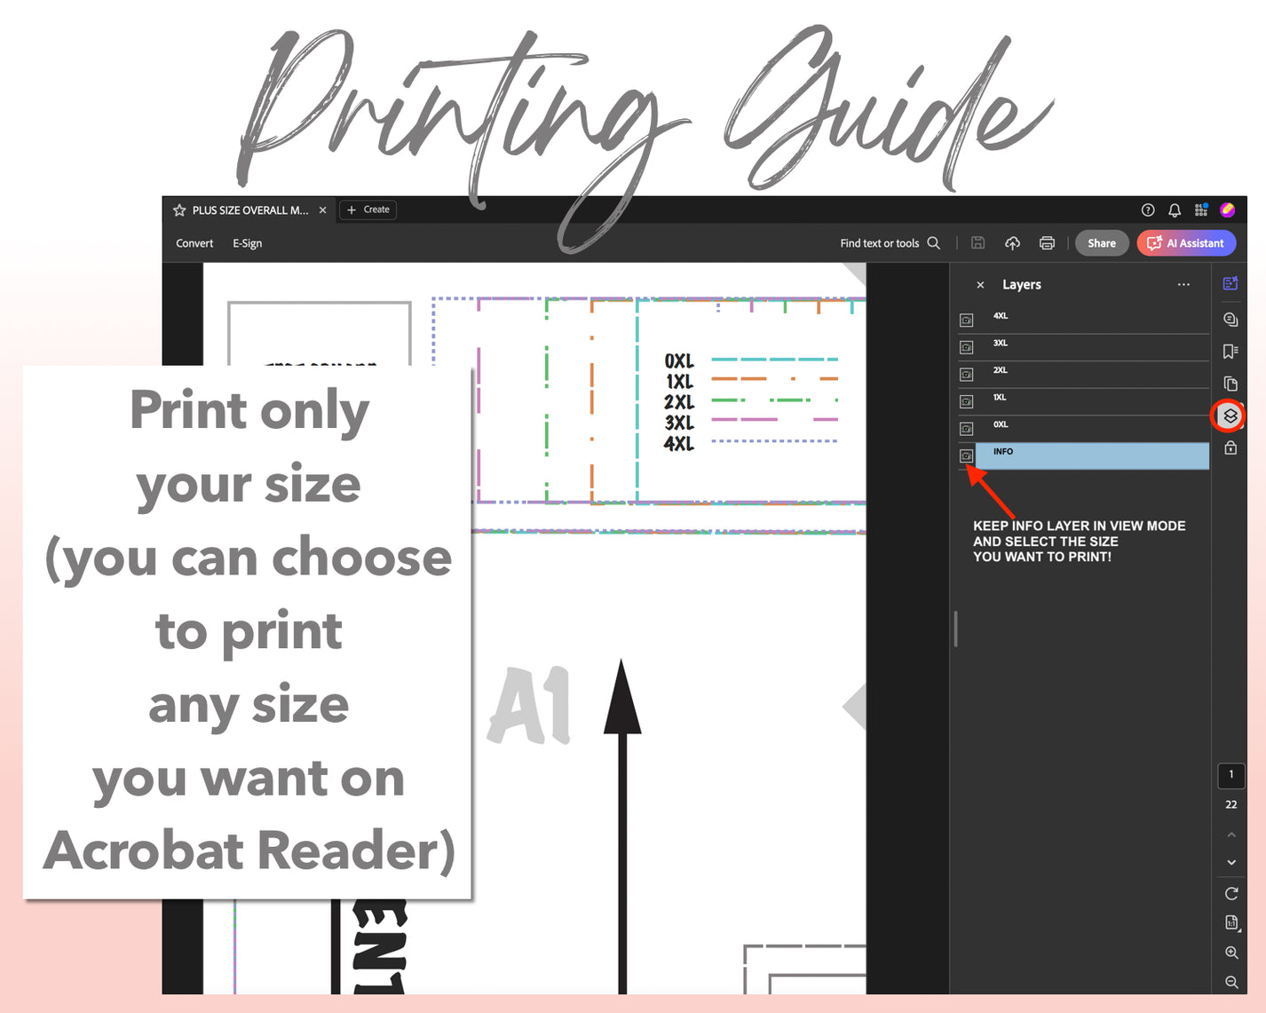The height and width of the screenshot is (1013, 1266).
Task: Open the Convert menu
Action: point(194,243)
